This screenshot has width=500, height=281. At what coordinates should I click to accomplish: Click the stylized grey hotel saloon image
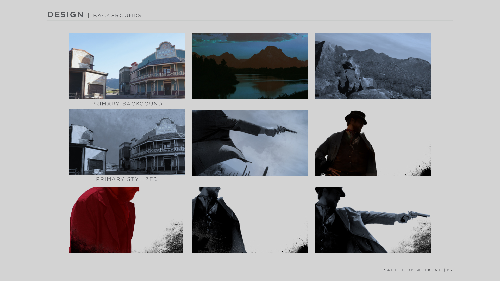point(127,142)
